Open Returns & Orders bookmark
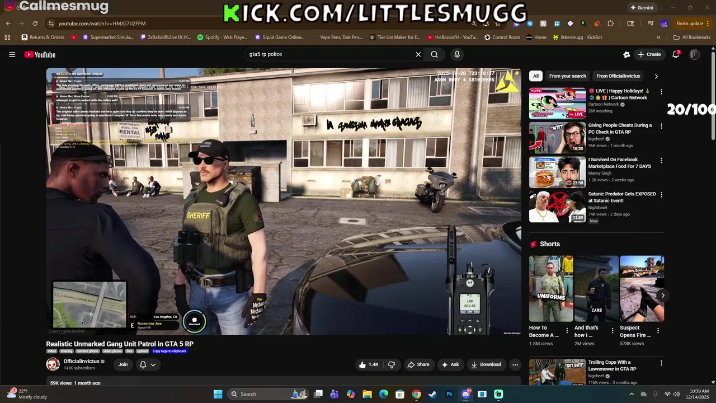This screenshot has width=716, height=403. click(43, 38)
